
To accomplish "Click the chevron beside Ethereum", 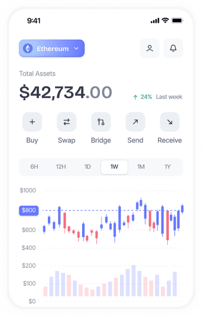I will click(76, 49).
